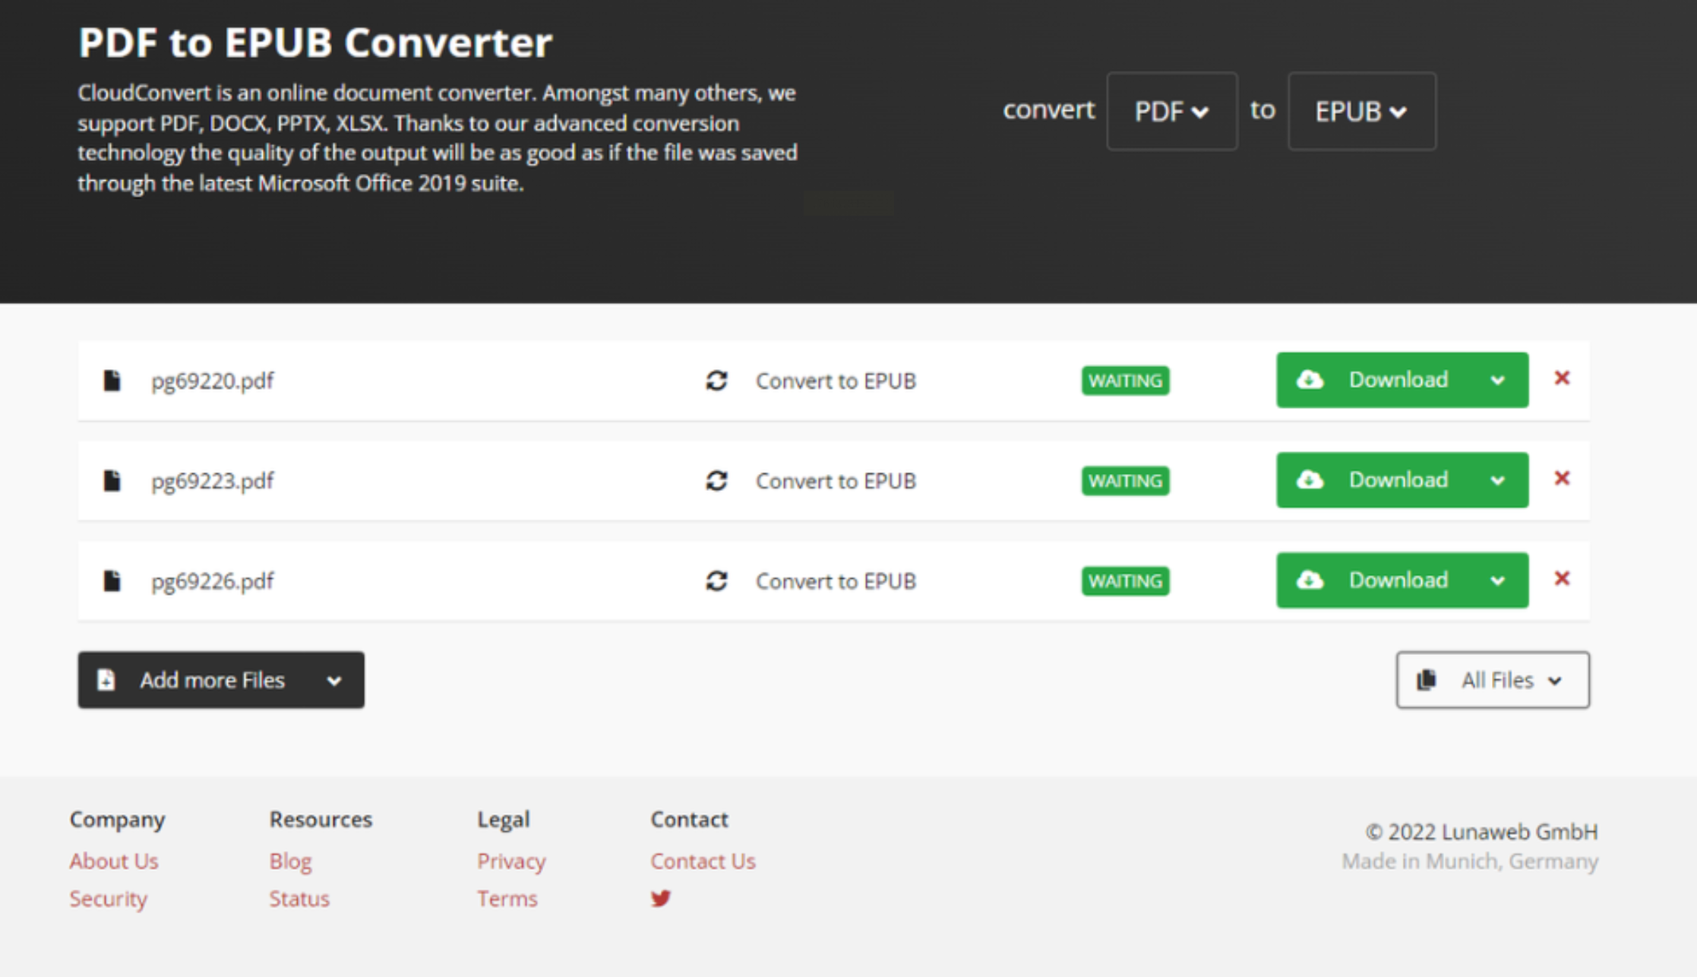This screenshot has height=977, width=1697.
Task: Click the Twitter bird icon in footer
Action: [x=660, y=899]
